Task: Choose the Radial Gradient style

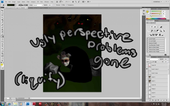Action: (21, 5)
